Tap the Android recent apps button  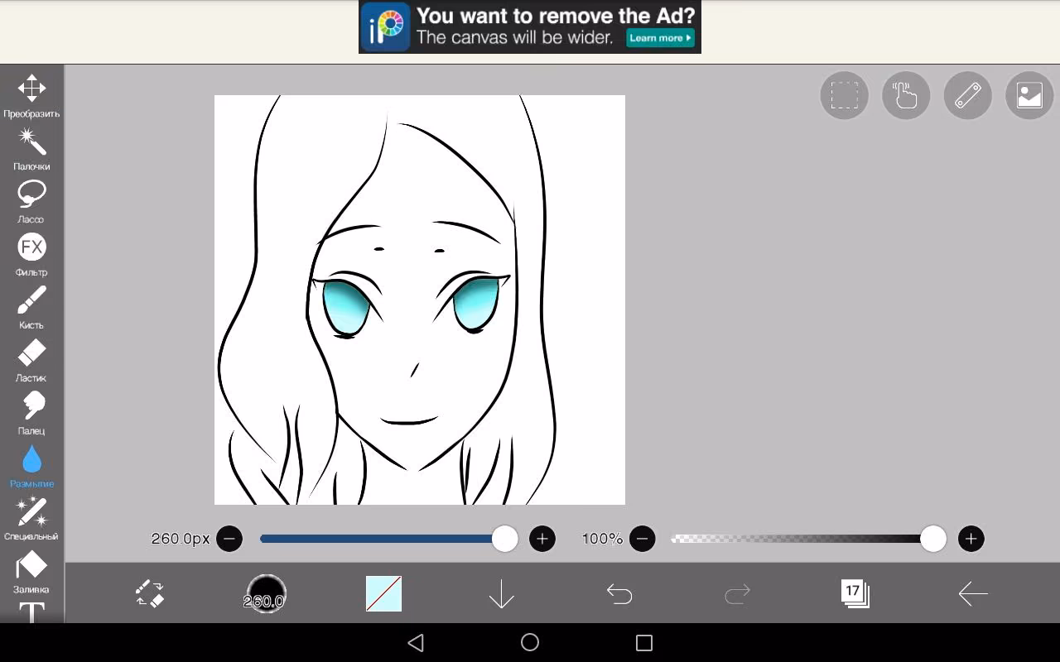[643, 642]
